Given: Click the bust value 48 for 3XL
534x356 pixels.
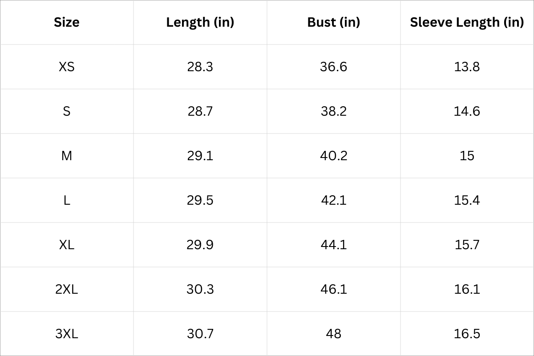Looking at the screenshot, I should coord(334,334).
